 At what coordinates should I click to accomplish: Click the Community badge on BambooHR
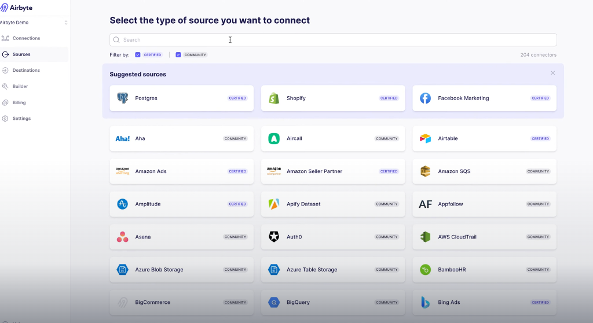point(538,270)
